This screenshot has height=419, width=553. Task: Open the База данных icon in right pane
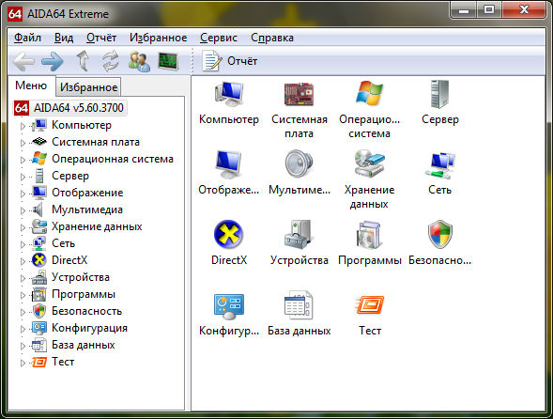pyautogui.click(x=300, y=304)
